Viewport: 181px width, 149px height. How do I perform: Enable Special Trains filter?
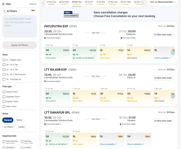click(x=4, y=92)
